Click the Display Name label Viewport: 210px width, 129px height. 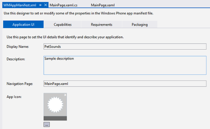[x=18, y=47]
